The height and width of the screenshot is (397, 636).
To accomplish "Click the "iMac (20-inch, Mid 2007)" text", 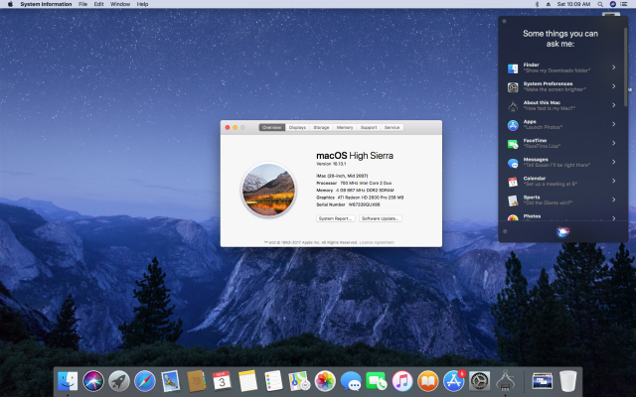I will pyautogui.click(x=342, y=176).
